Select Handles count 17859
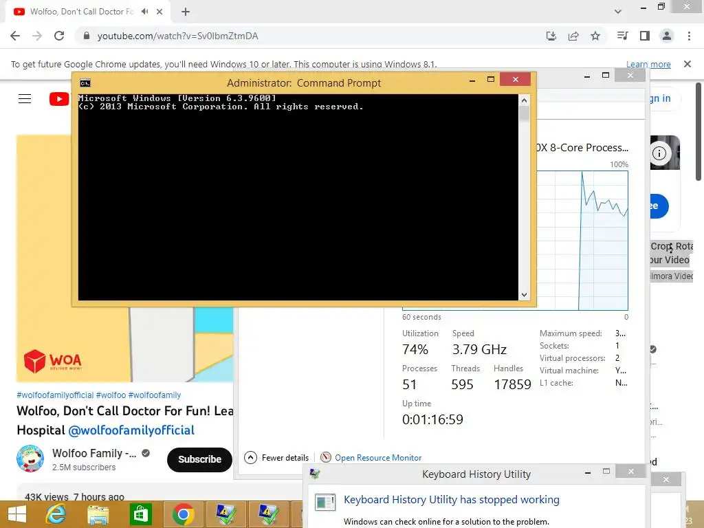The image size is (704, 528). [x=512, y=384]
